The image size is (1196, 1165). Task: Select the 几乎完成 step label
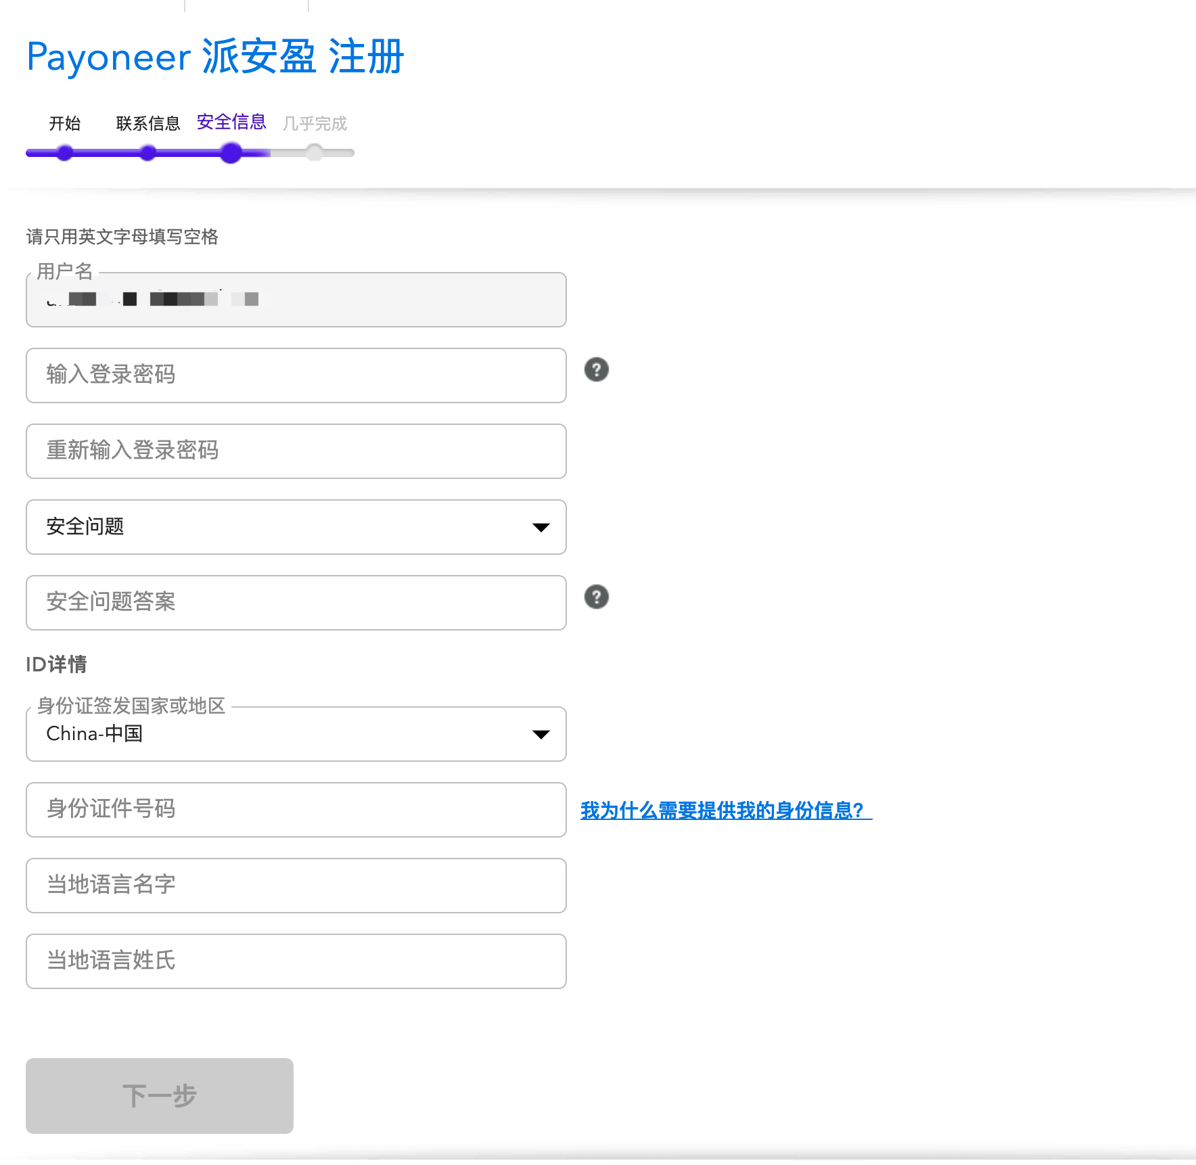(x=315, y=123)
